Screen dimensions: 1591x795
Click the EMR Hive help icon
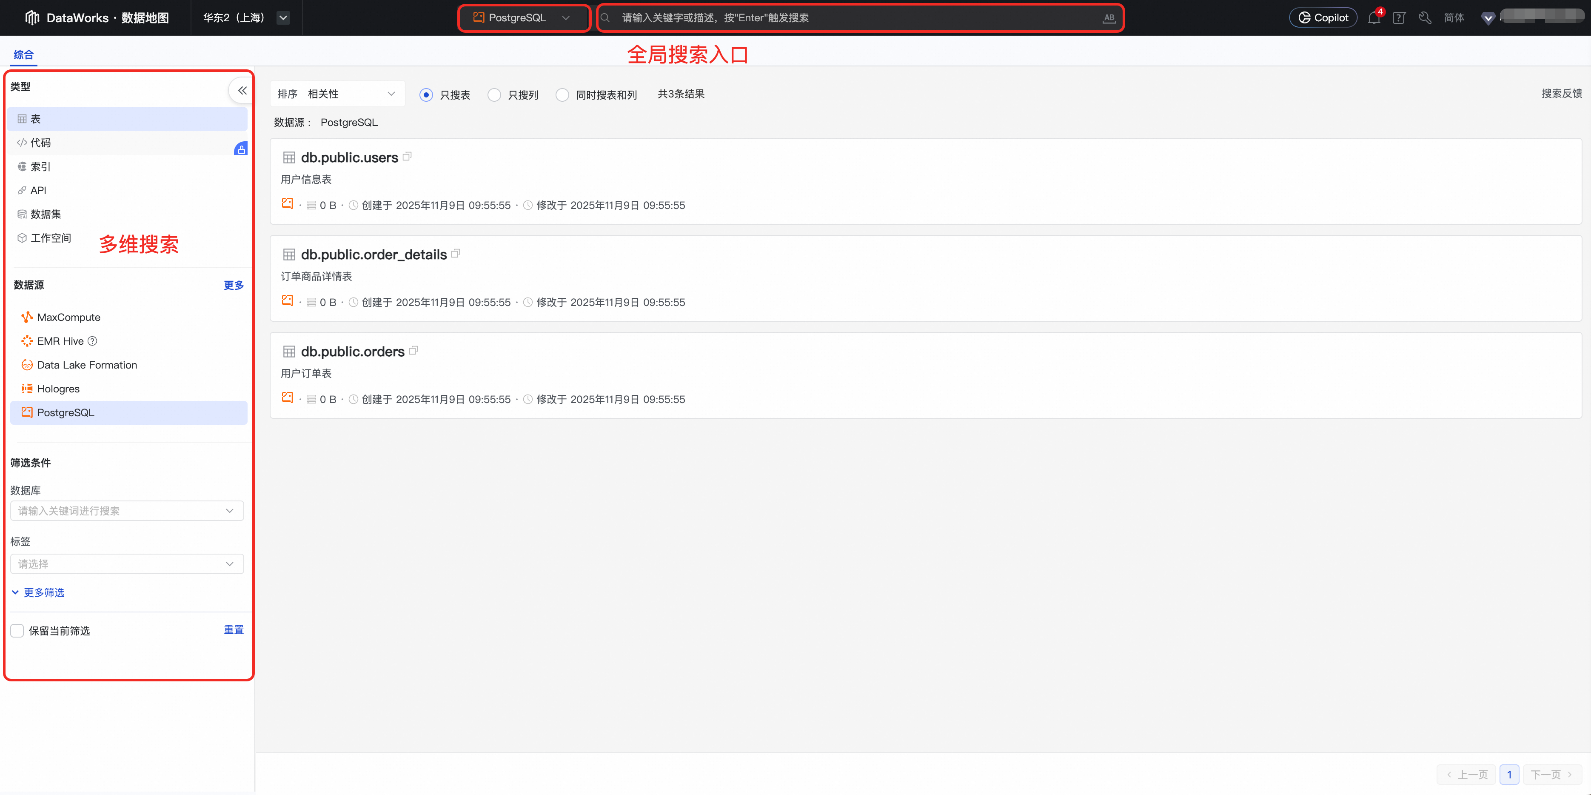click(x=92, y=341)
